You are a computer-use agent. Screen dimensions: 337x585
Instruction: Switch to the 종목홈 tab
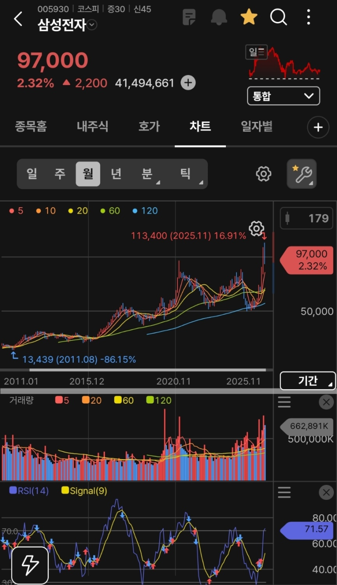coord(31,127)
